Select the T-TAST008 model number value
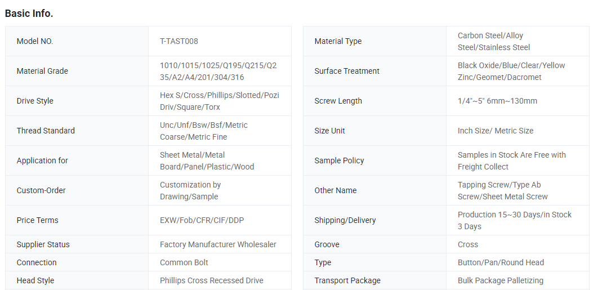This screenshot has width=598, height=290. tap(179, 41)
